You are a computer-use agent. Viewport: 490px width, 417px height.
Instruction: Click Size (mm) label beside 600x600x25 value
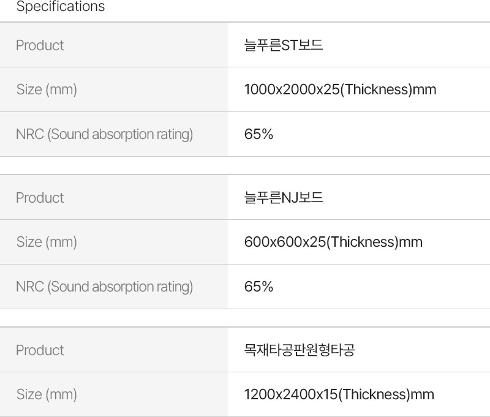pyautogui.click(x=47, y=242)
